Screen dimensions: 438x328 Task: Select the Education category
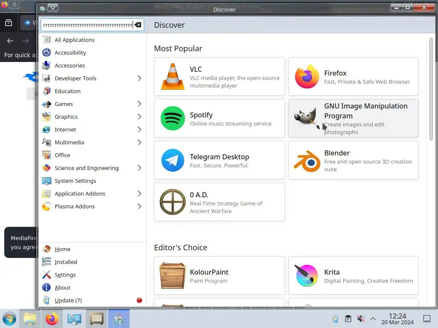pyautogui.click(x=92, y=91)
